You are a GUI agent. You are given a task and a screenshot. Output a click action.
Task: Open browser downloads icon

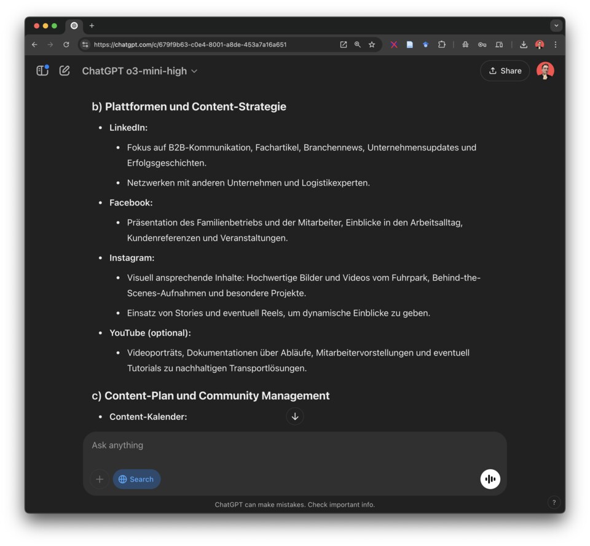click(524, 44)
